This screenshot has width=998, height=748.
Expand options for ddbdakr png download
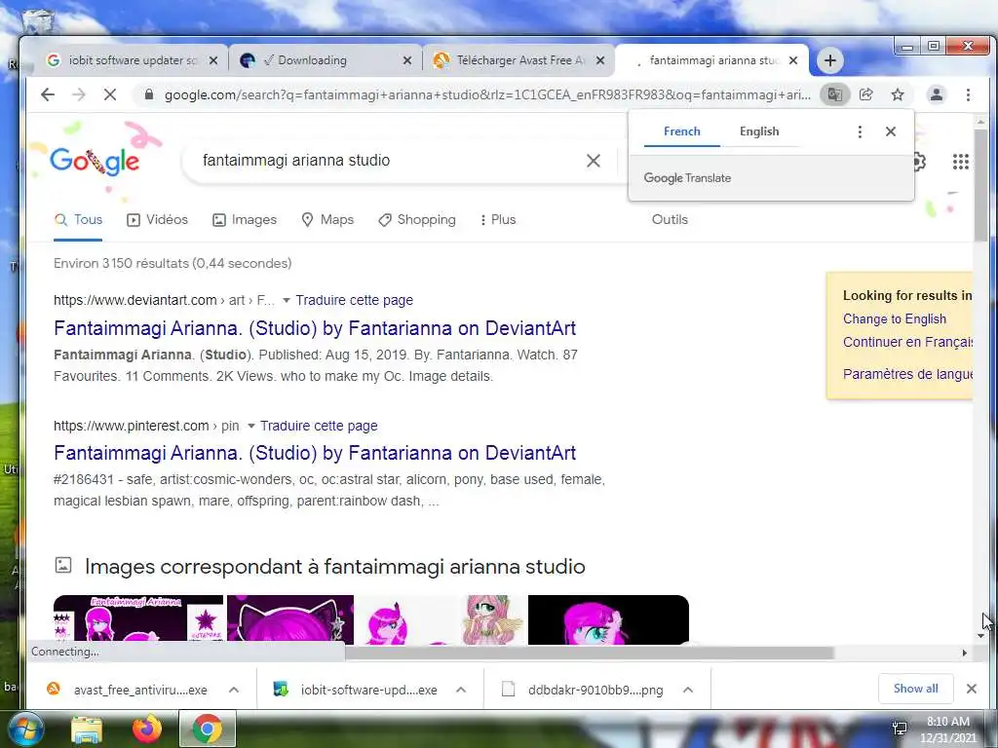pos(687,690)
